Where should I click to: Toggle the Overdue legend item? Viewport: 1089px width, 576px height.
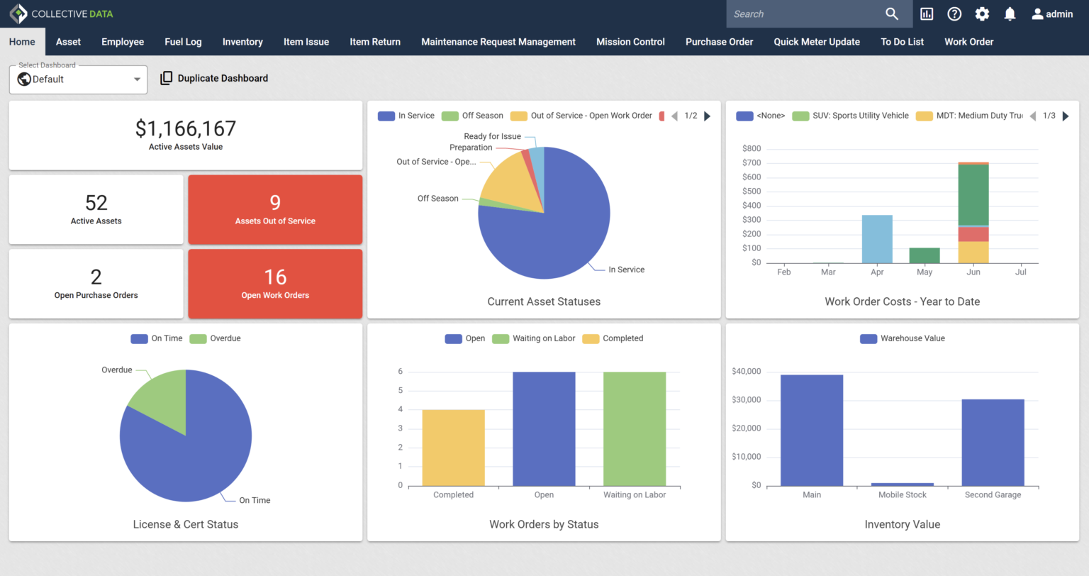coord(216,338)
